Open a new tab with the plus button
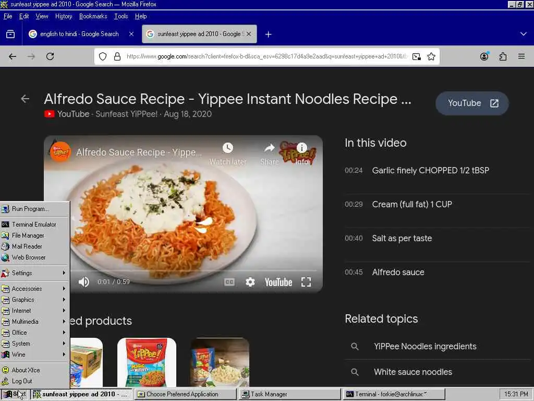The height and width of the screenshot is (401, 534). click(x=269, y=34)
